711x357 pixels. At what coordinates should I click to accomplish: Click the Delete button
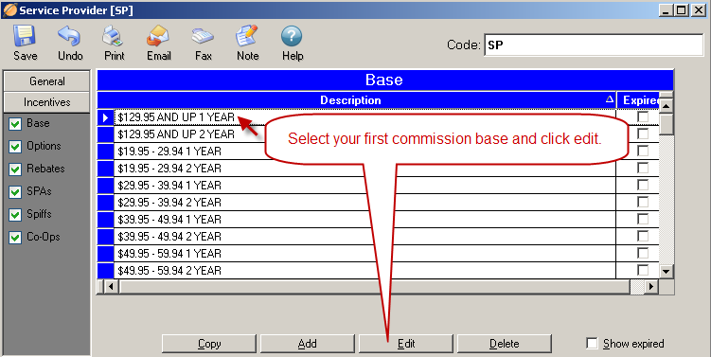tap(505, 344)
